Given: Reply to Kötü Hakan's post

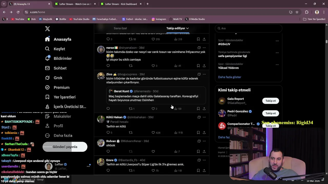Looking at the screenshot, I should coord(109,133).
